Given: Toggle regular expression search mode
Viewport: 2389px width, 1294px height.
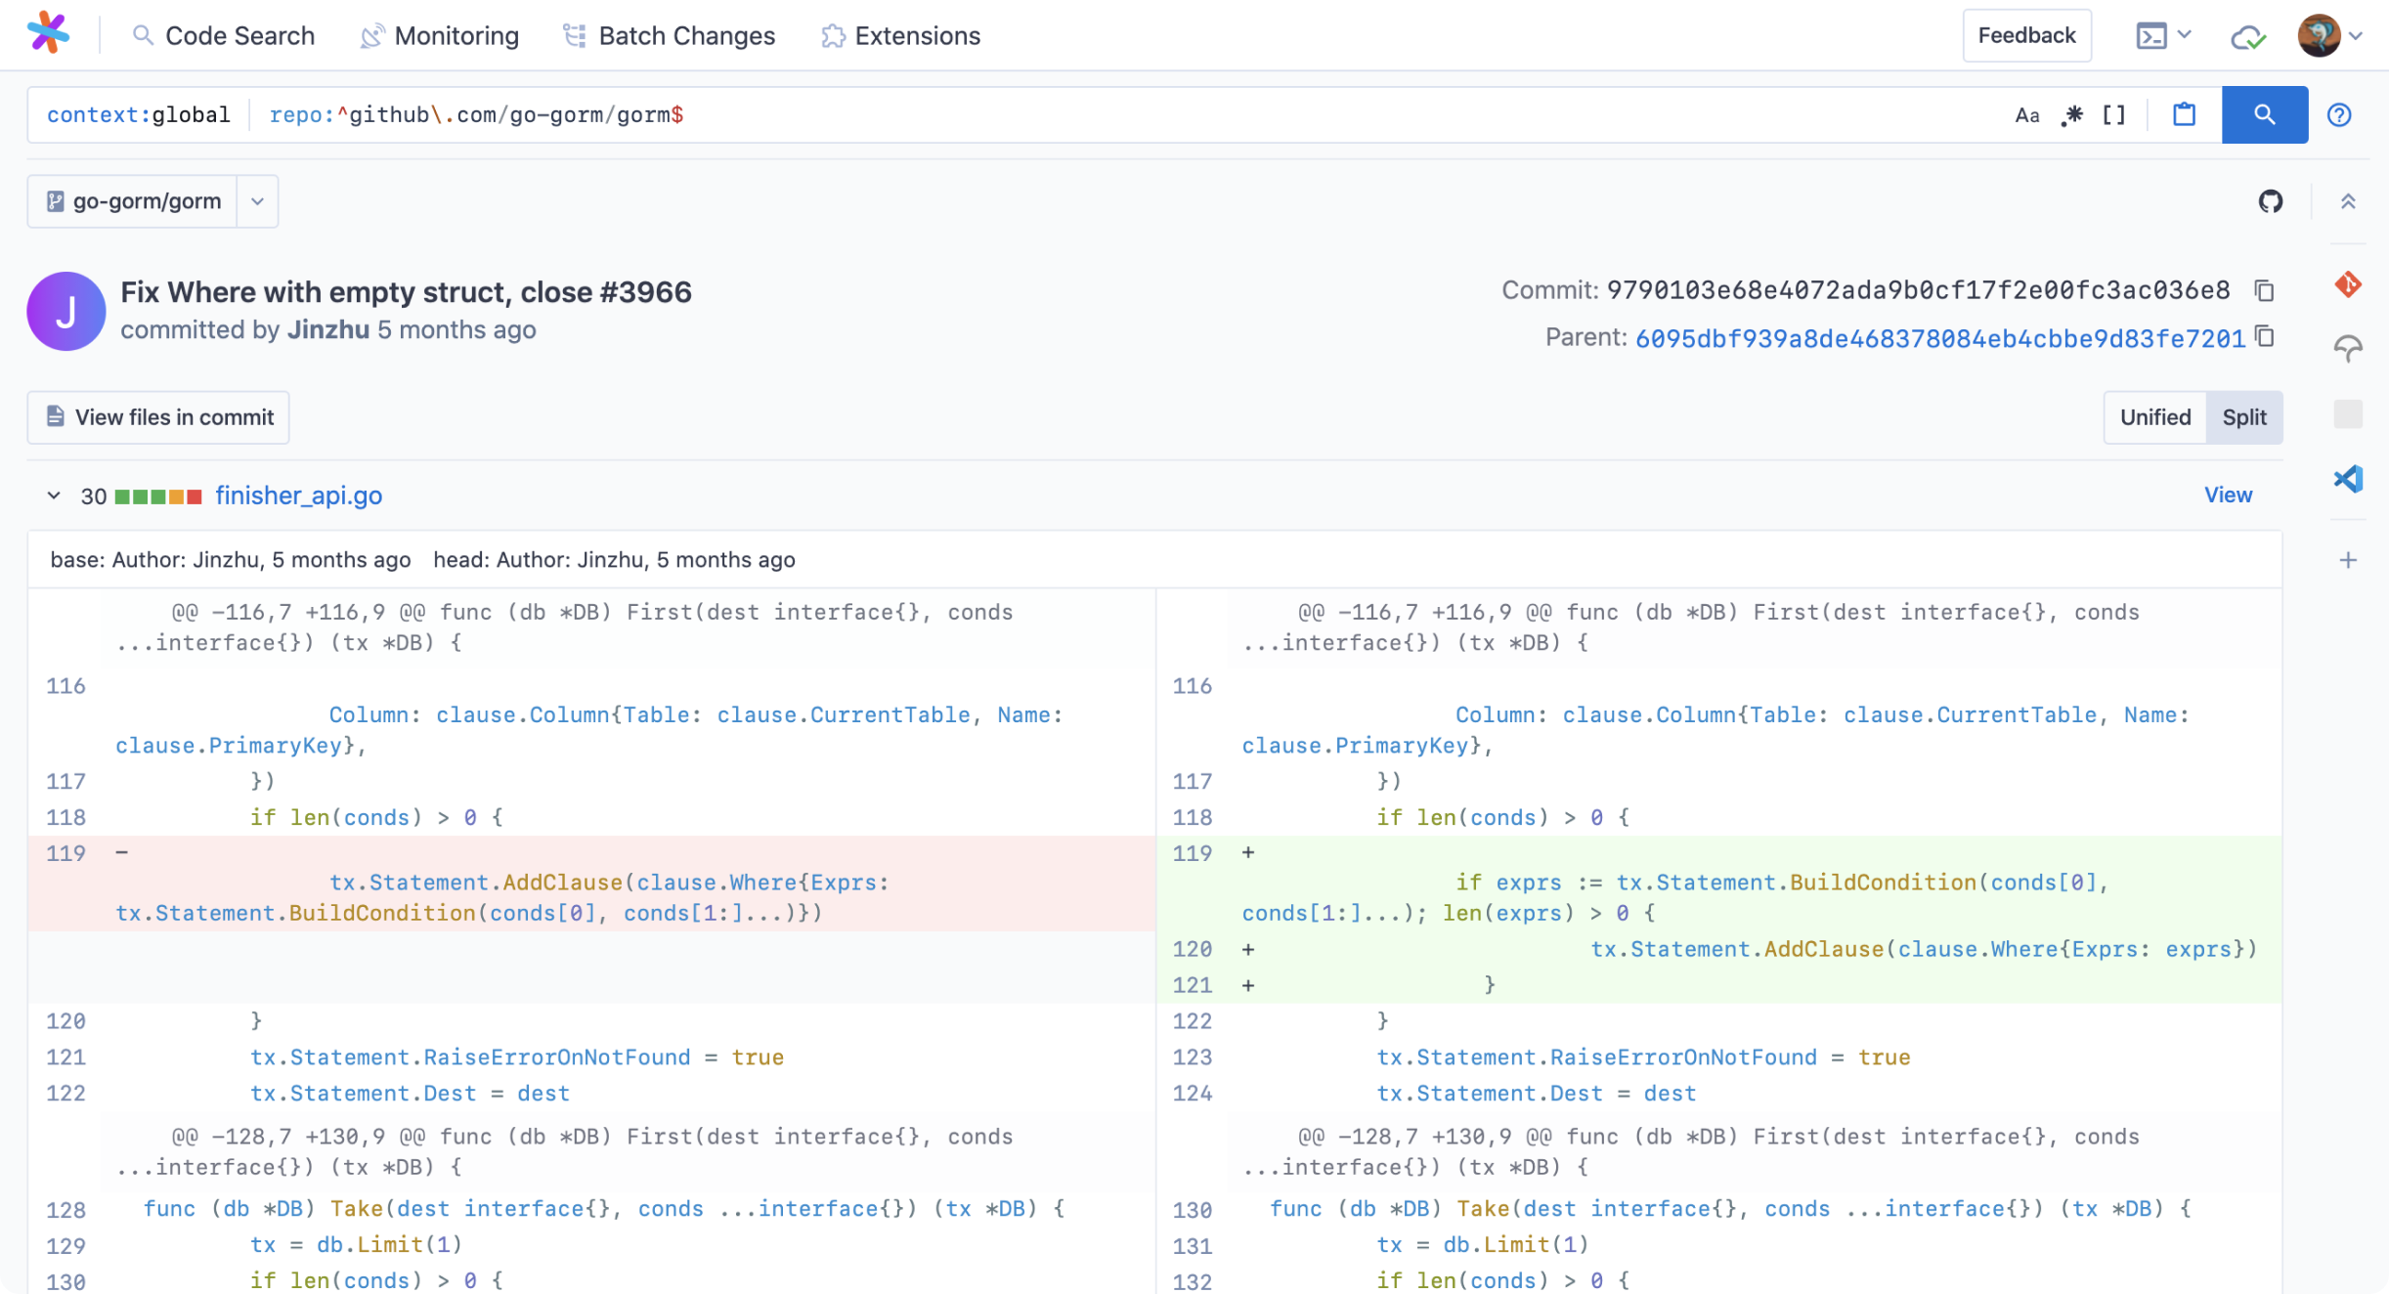Looking at the screenshot, I should click(x=2072, y=115).
